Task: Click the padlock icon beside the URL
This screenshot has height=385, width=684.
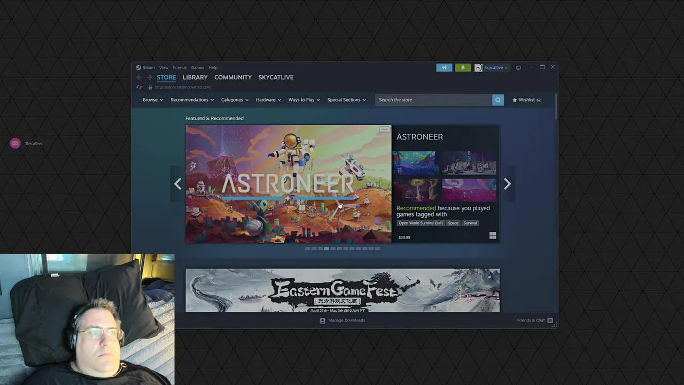Action: click(x=150, y=87)
